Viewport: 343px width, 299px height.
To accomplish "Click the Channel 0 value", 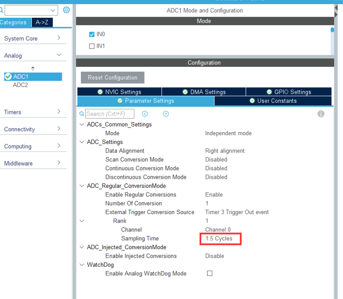I will (x=218, y=230).
